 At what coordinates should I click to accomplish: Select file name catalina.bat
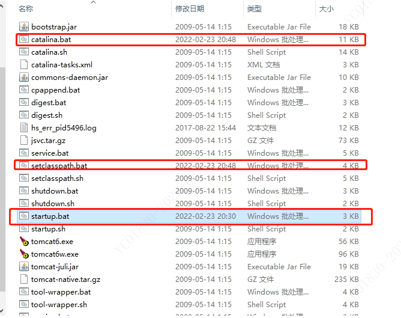coord(51,40)
